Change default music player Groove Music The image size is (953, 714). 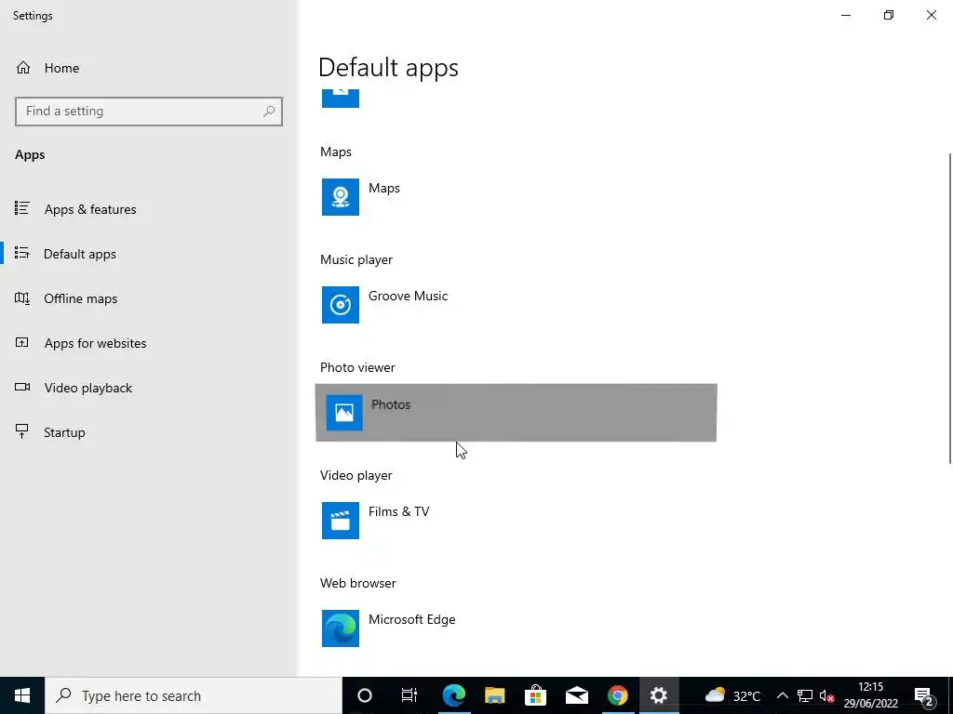click(516, 305)
